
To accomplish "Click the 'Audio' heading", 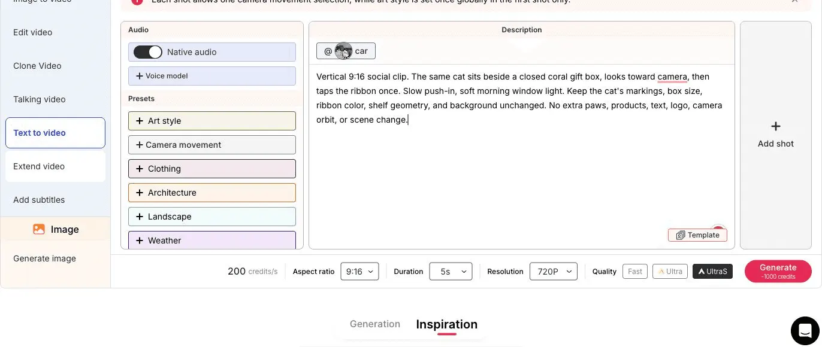I will tap(138, 30).
